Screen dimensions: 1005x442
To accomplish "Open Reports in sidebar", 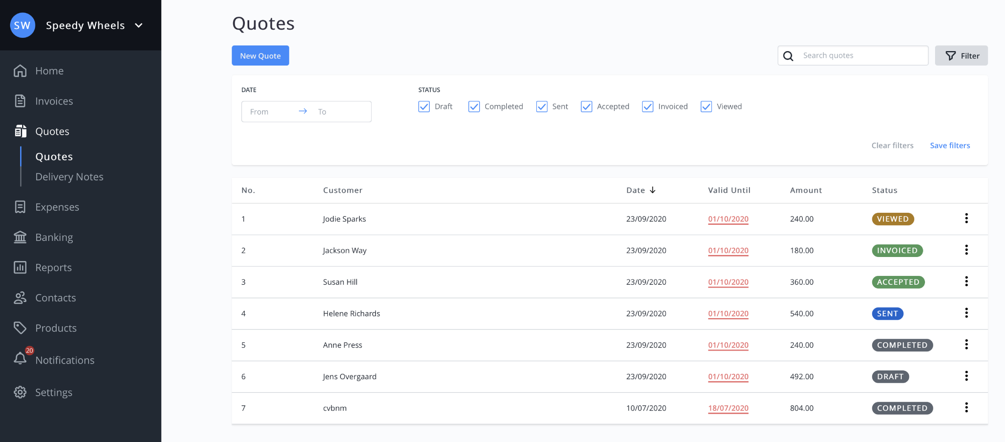I will [x=54, y=267].
